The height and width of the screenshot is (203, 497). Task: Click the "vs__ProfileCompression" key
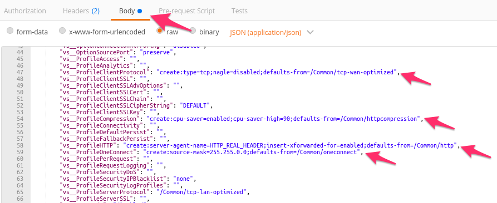(x=100, y=119)
